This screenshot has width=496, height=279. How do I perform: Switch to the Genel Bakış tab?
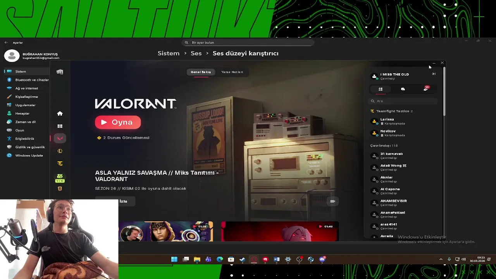201,72
